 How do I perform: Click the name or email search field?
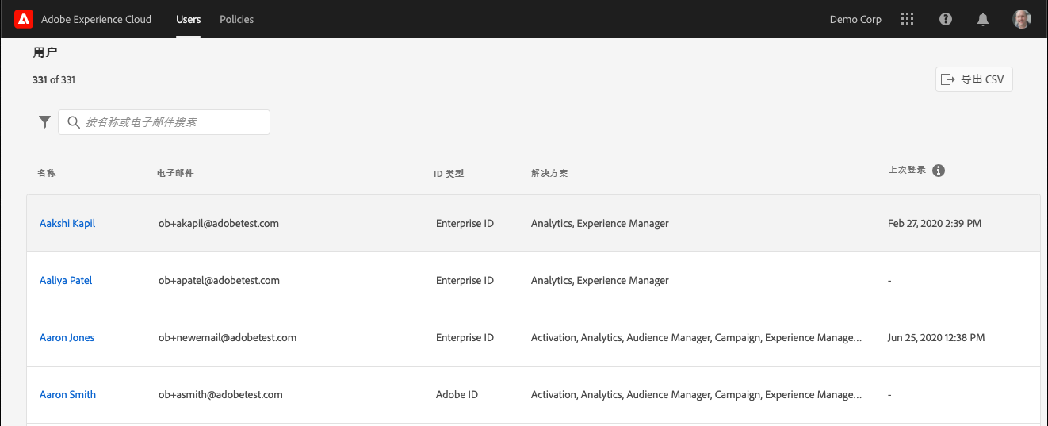tap(174, 122)
